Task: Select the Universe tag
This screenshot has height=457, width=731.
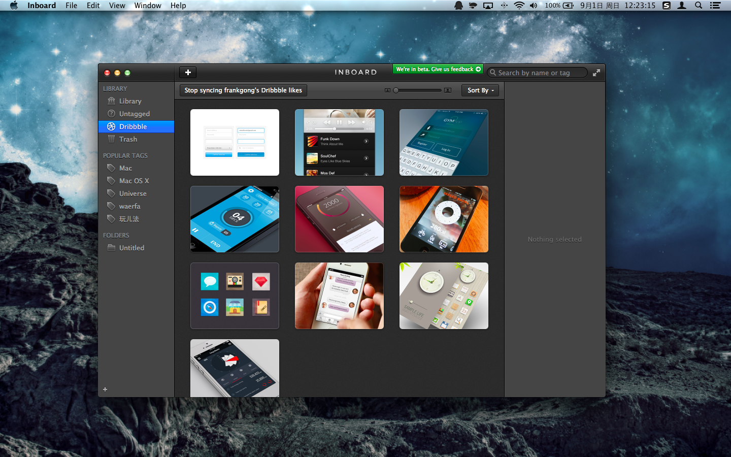Action: click(x=132, y=193)
